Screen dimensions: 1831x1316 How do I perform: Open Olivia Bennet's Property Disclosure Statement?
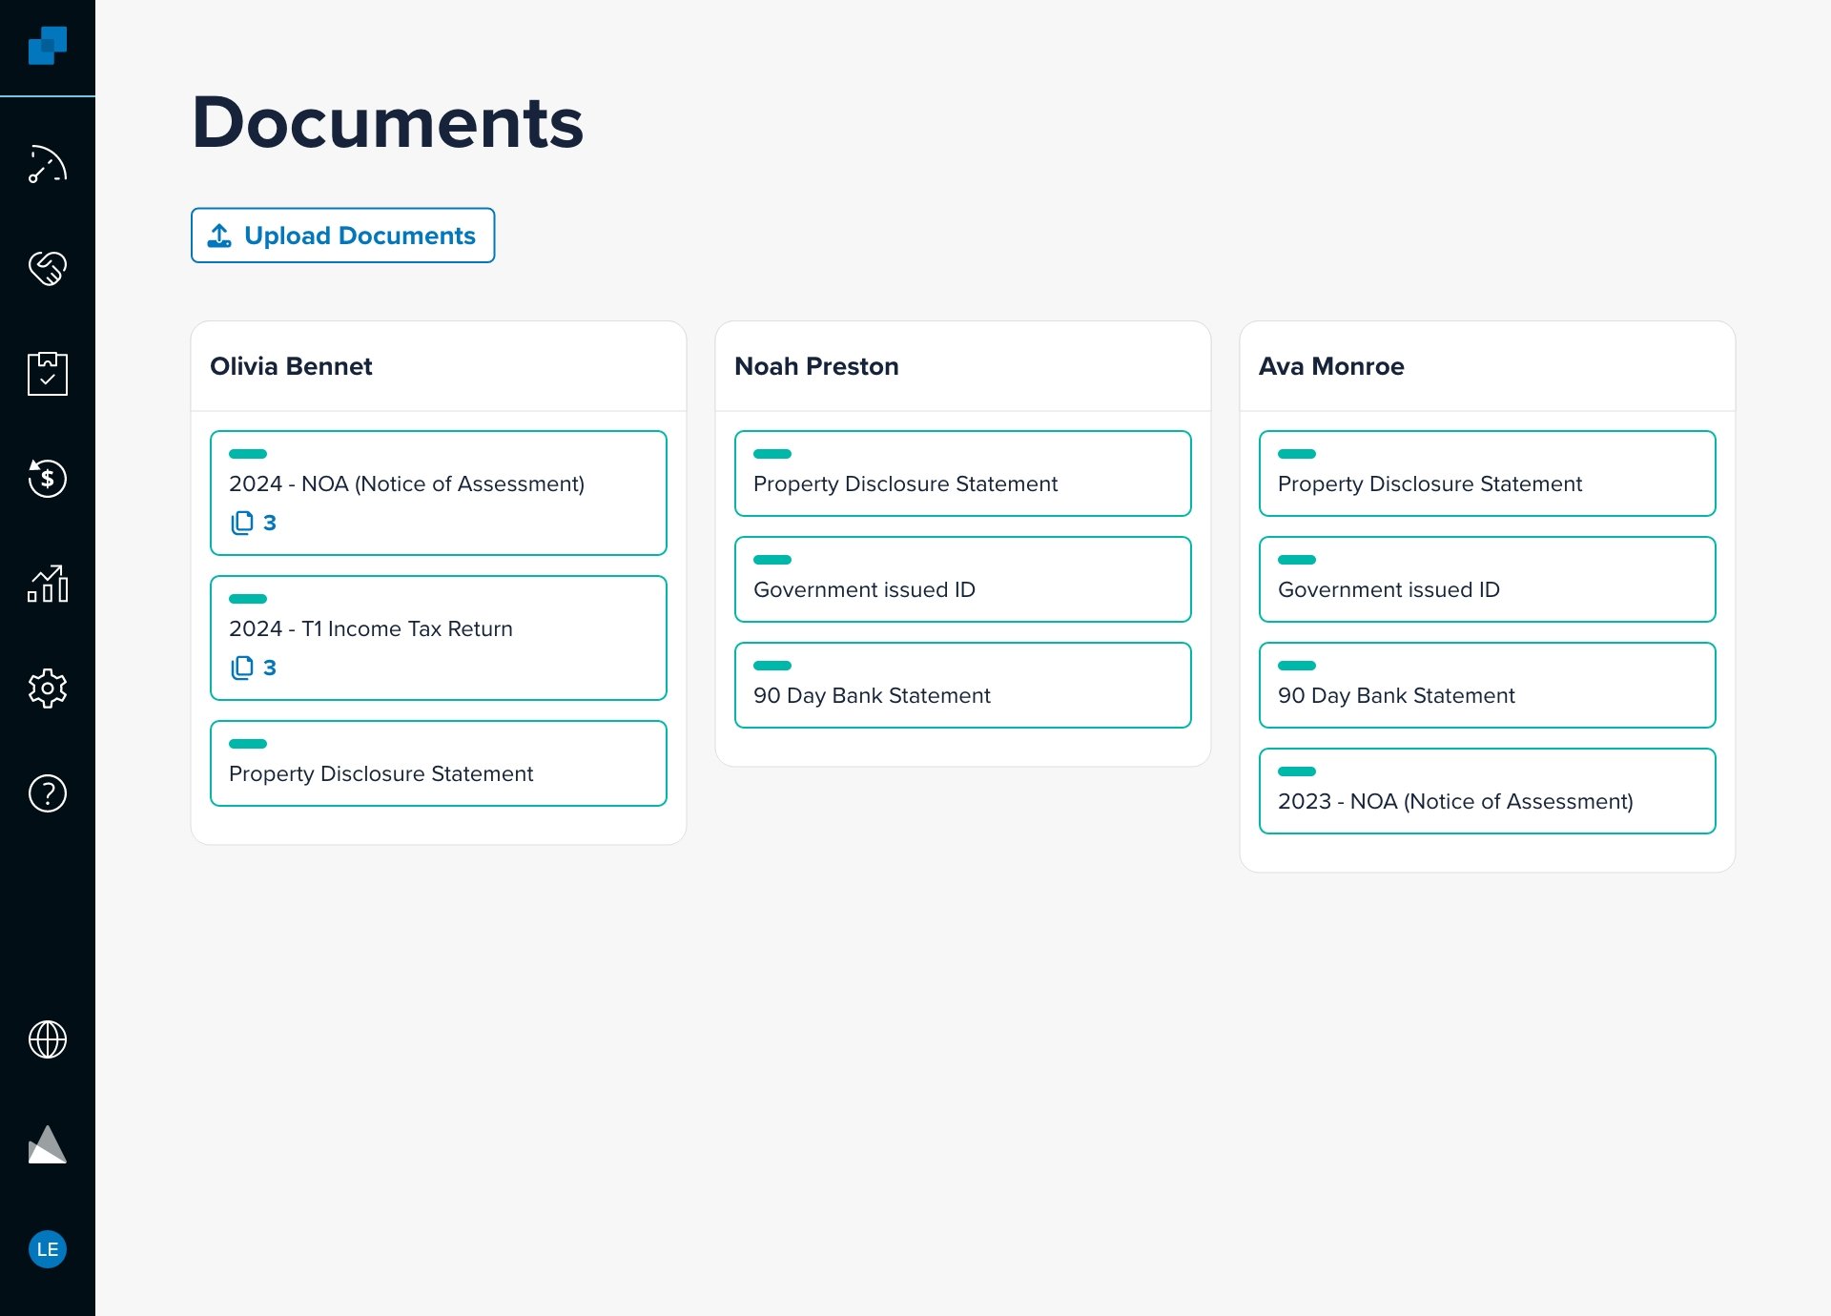[x=438, y=764]
